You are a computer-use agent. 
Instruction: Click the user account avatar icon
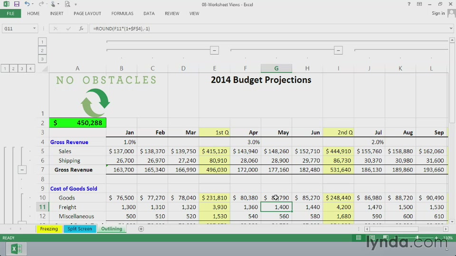click(452, 13)
